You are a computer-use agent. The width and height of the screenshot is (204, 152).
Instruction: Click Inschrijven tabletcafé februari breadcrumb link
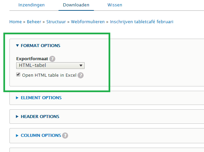tap(142, 22)
